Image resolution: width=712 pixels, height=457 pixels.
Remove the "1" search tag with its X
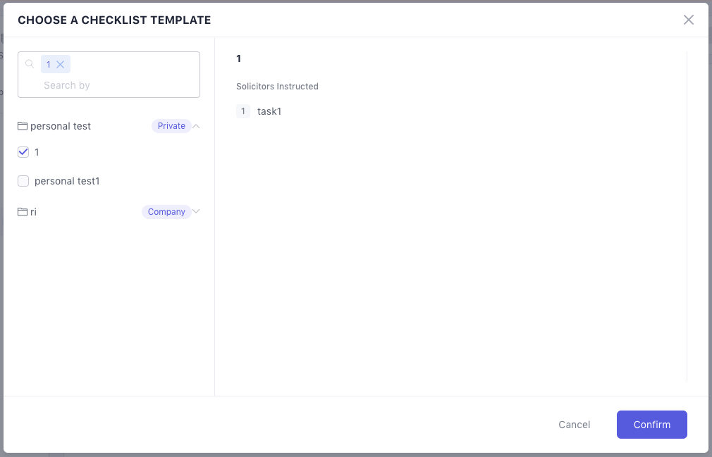click(x=61, y=65)
